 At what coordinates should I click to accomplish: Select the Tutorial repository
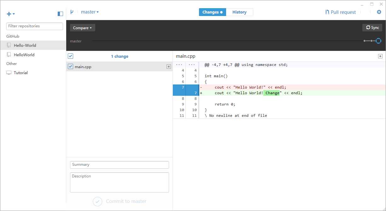tap(33, 73)
